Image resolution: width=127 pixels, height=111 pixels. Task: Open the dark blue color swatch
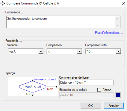pyautogui.click(x=118, y=95)
